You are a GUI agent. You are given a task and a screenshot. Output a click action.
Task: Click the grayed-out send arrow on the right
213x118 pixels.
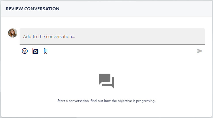tap(199, 51)
